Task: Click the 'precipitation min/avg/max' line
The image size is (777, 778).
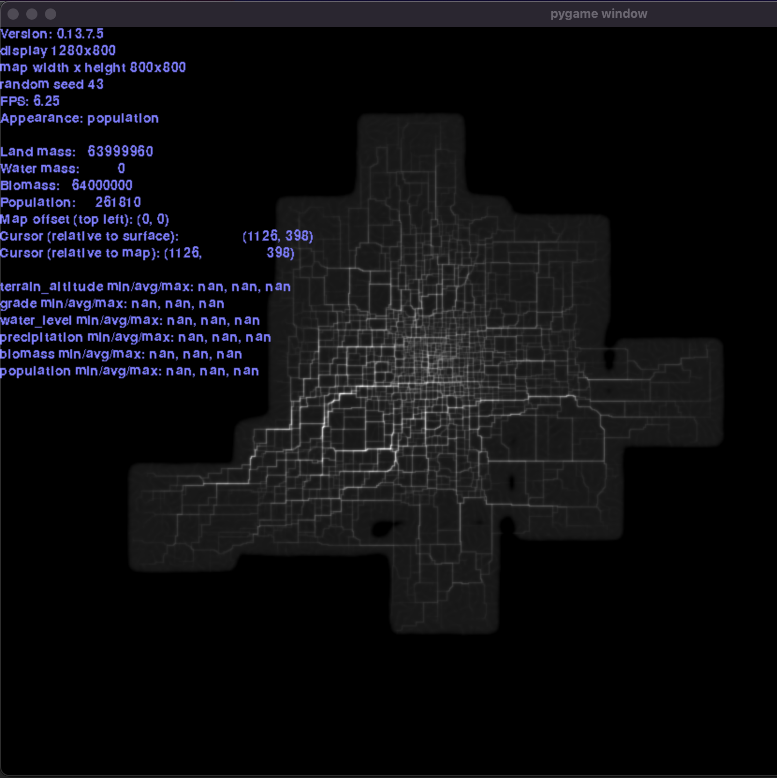Action: pos(136,337)
